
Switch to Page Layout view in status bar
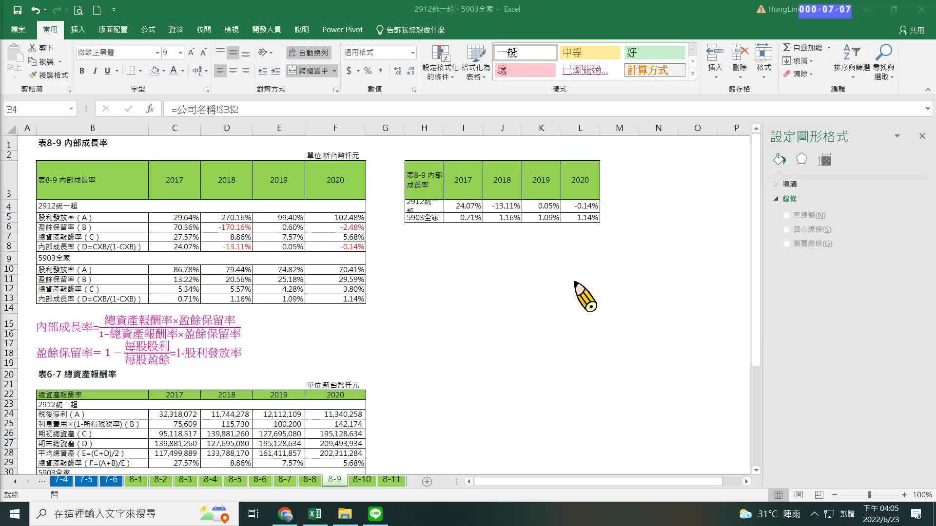799,495
